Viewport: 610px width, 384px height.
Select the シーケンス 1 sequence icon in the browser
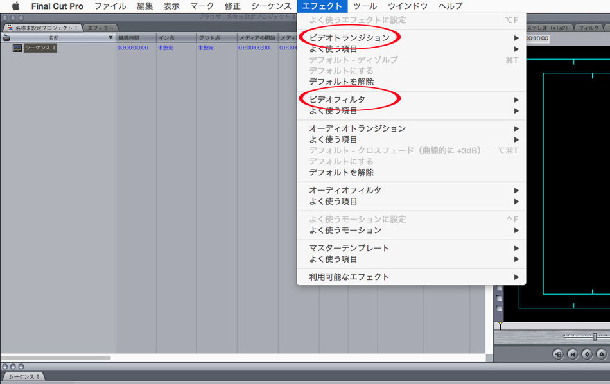tap(17, 48)
